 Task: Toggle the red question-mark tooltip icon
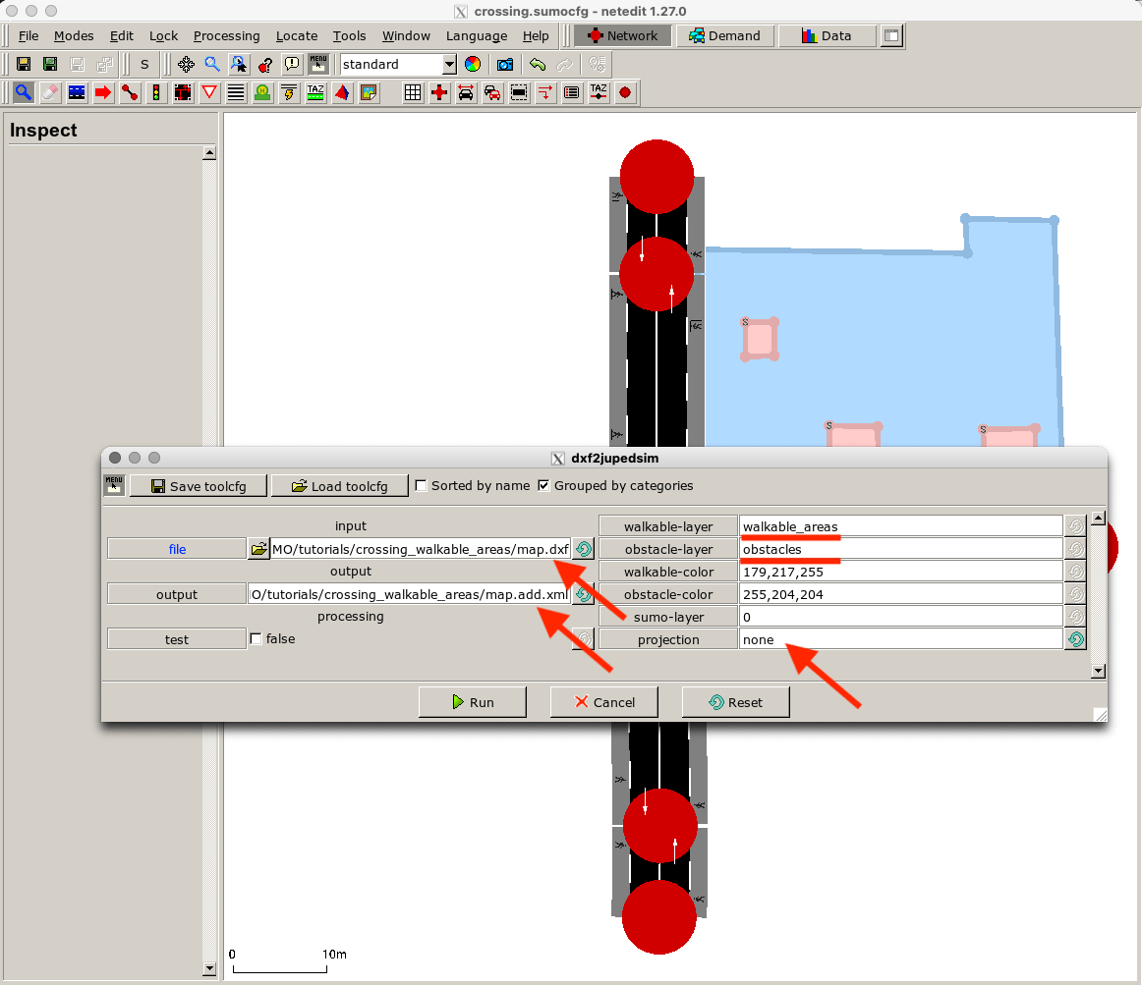coord(265,64)
